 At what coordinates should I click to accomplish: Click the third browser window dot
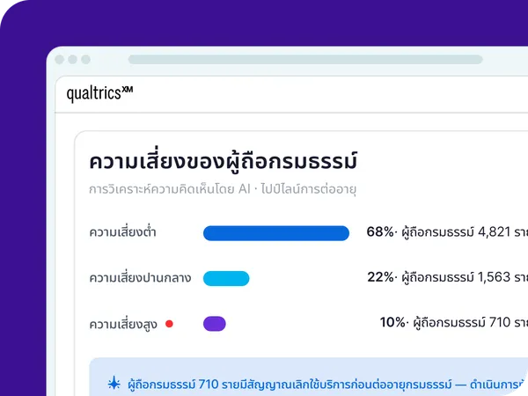pyautogui.click(x=86, y=60)
